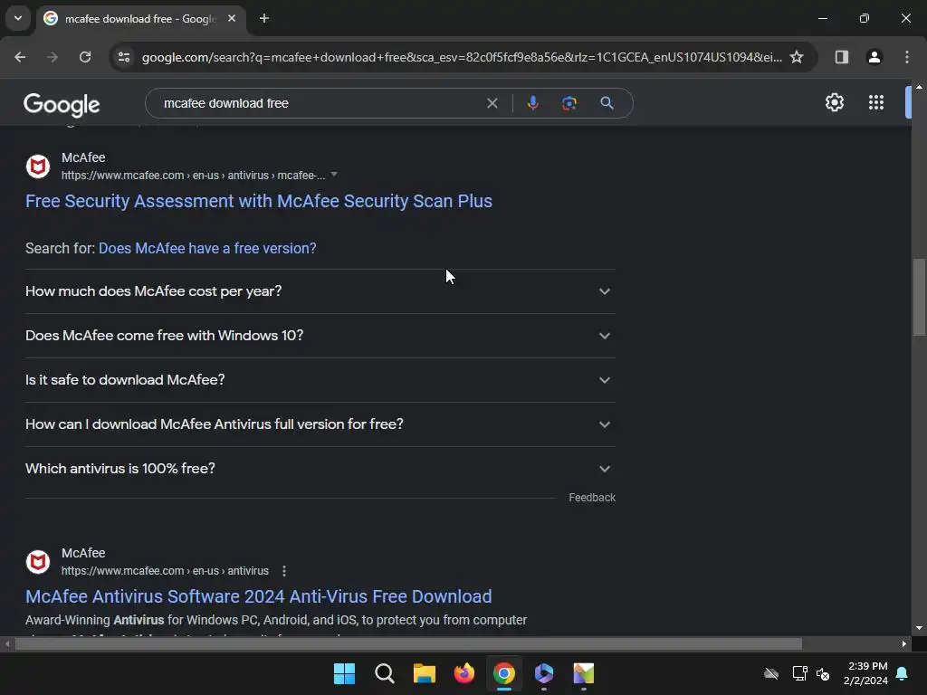Clear the search box text
This screenshot has width=927, height=695.
coord(492,103)
